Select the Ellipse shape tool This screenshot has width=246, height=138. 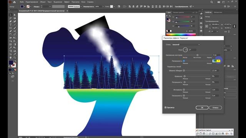pyautogui.click(x=11, y=28)
